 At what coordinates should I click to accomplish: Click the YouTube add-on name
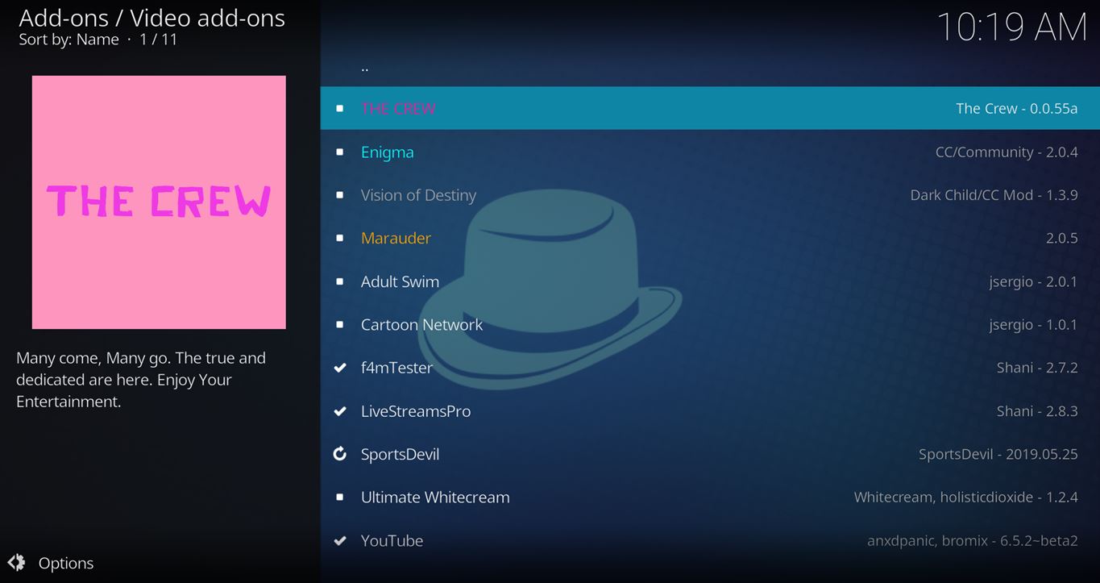[392, 540]
